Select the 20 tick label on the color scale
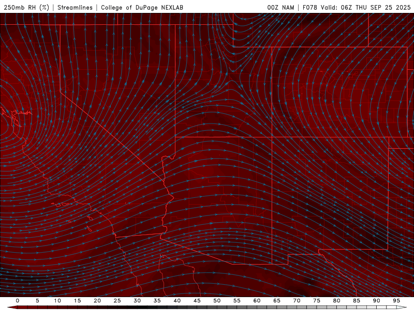Screen dimensions: 414x310 (x=97, y=301)
